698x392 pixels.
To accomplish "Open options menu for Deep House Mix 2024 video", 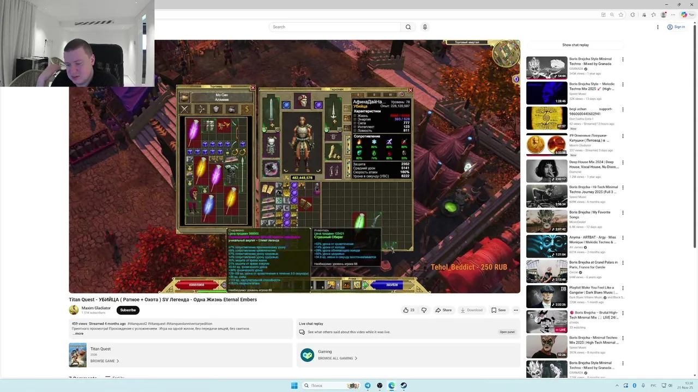I will click(x=623, y=162).
